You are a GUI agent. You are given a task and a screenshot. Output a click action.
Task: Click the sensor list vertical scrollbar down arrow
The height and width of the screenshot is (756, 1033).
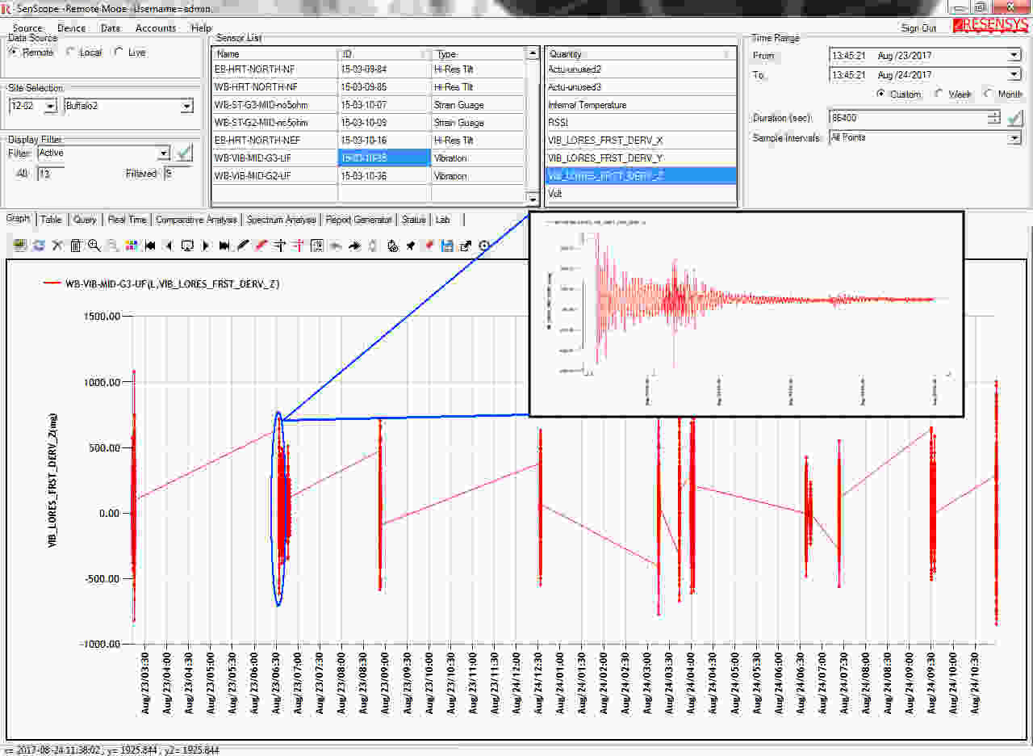532,198
